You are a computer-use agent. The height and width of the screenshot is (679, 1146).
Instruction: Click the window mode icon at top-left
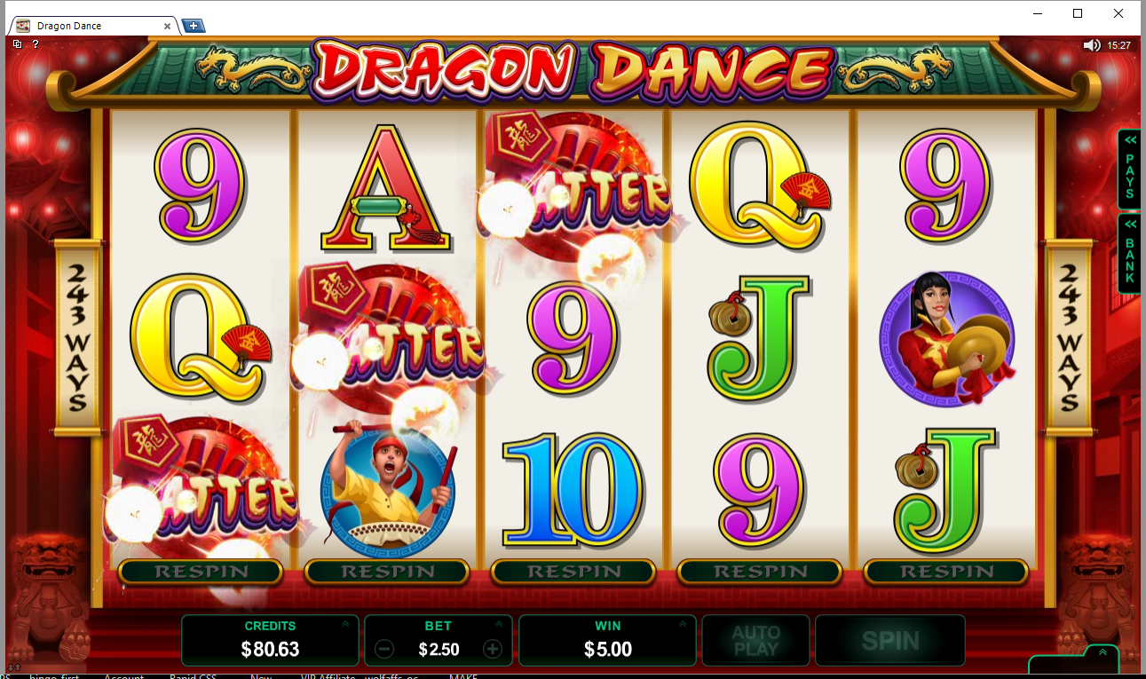18,43
